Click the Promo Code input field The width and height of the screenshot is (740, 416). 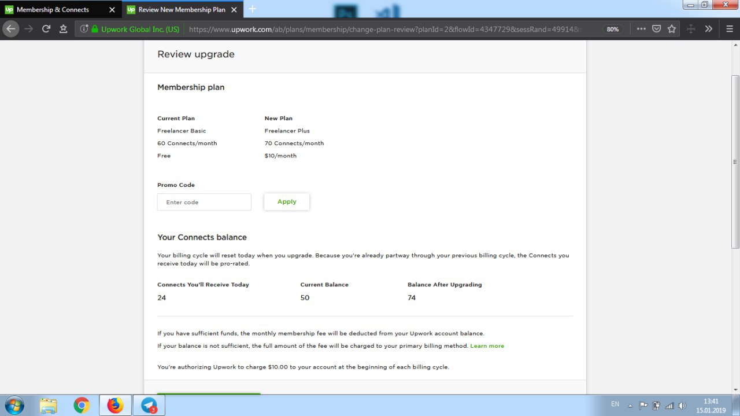(x=204, y=202)
